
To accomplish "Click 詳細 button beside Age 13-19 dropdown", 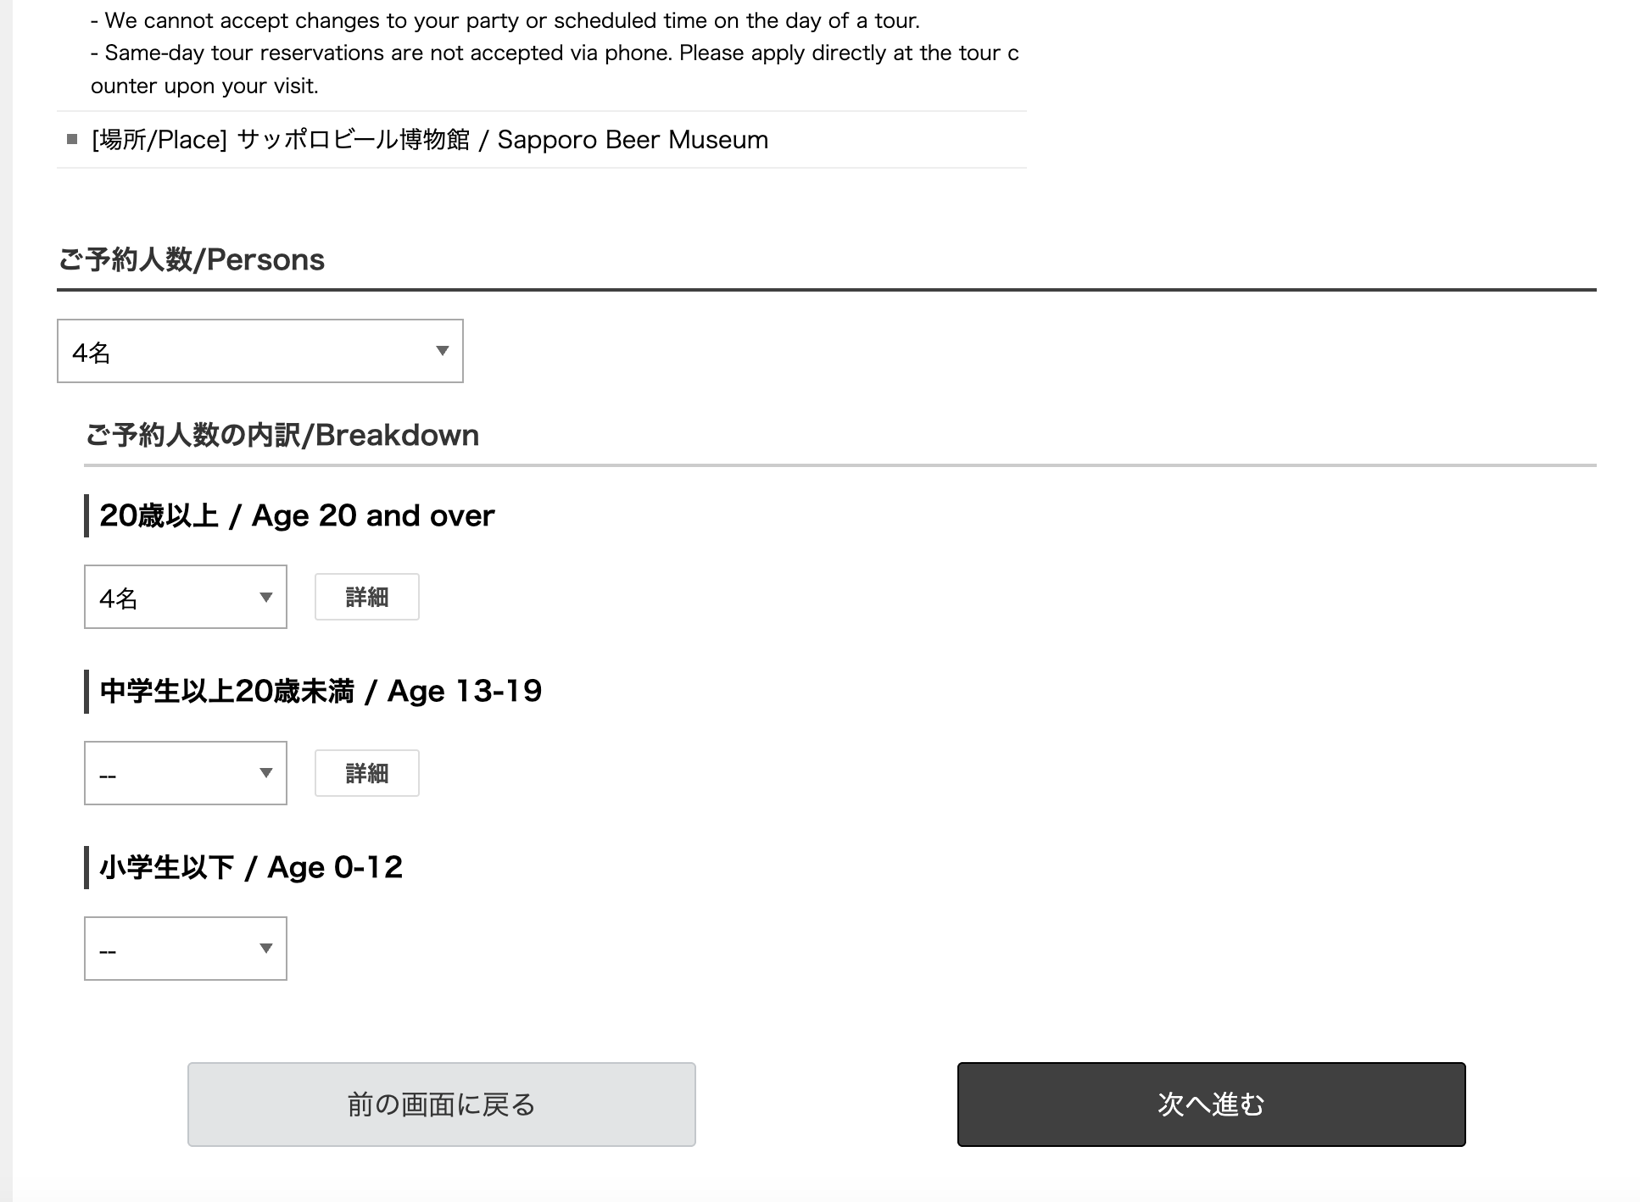I will (x=366, y=773).
